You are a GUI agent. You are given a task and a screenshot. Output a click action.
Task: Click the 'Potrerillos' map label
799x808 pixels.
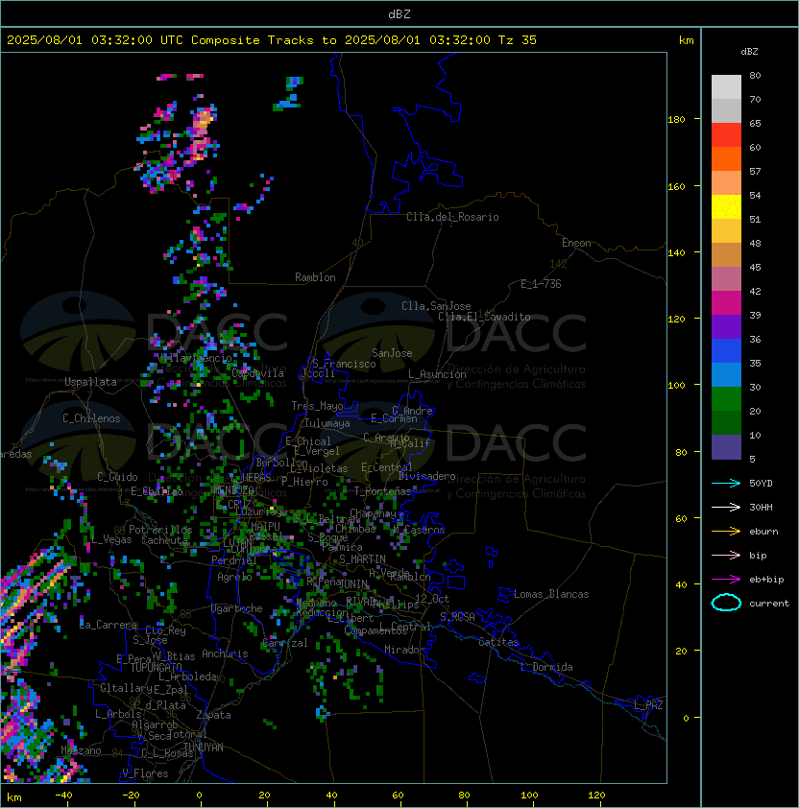coord(160,530)
